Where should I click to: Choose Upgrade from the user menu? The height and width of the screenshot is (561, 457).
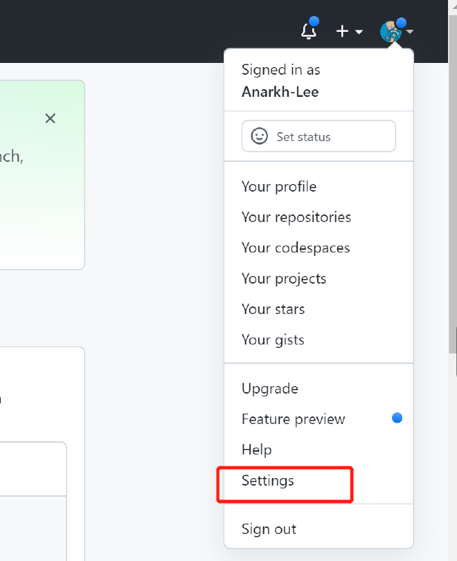pos(270,389)
